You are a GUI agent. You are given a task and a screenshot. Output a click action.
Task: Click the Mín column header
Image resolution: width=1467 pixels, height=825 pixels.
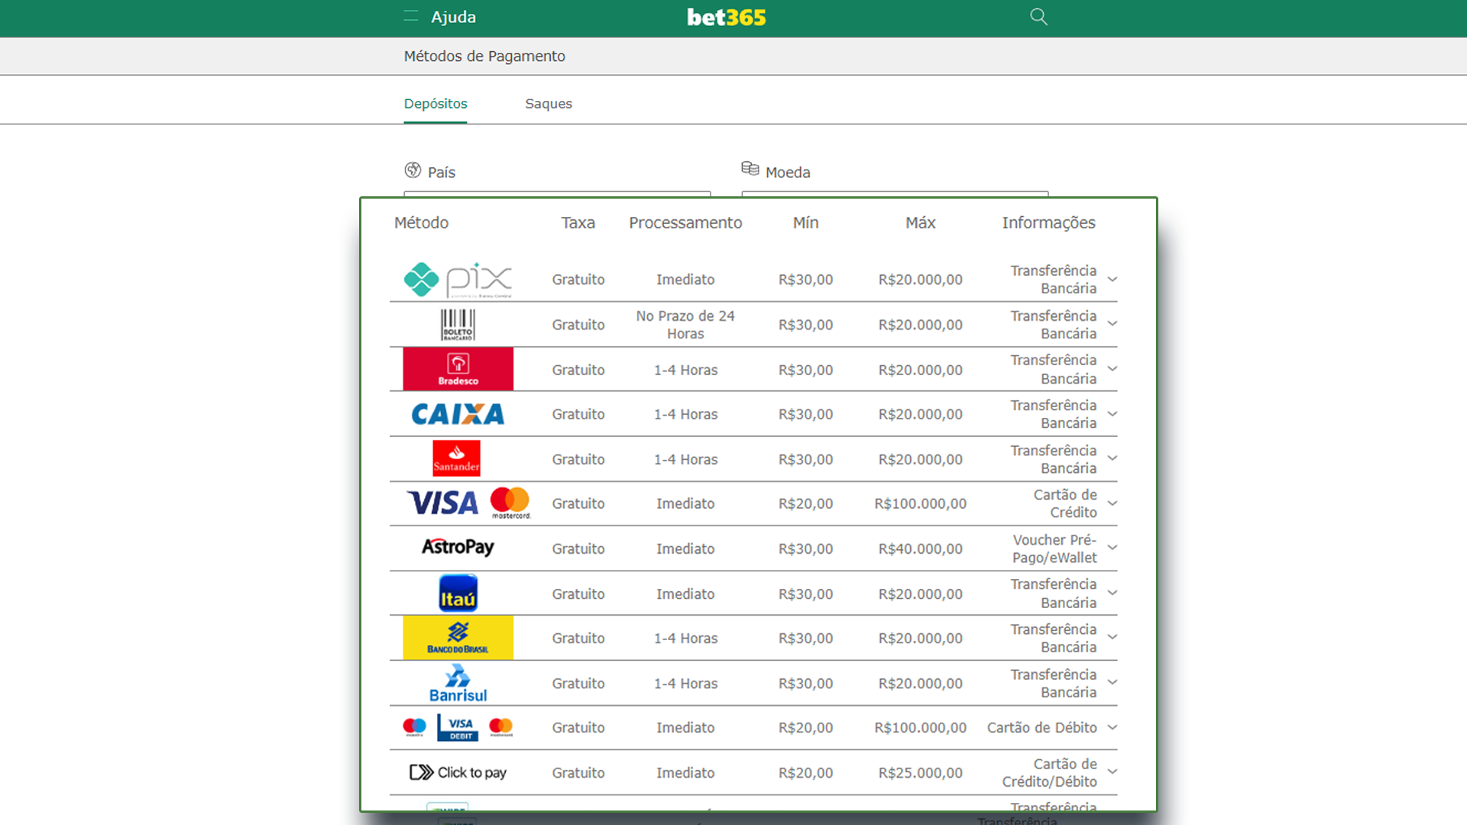[x=805, y=222]
